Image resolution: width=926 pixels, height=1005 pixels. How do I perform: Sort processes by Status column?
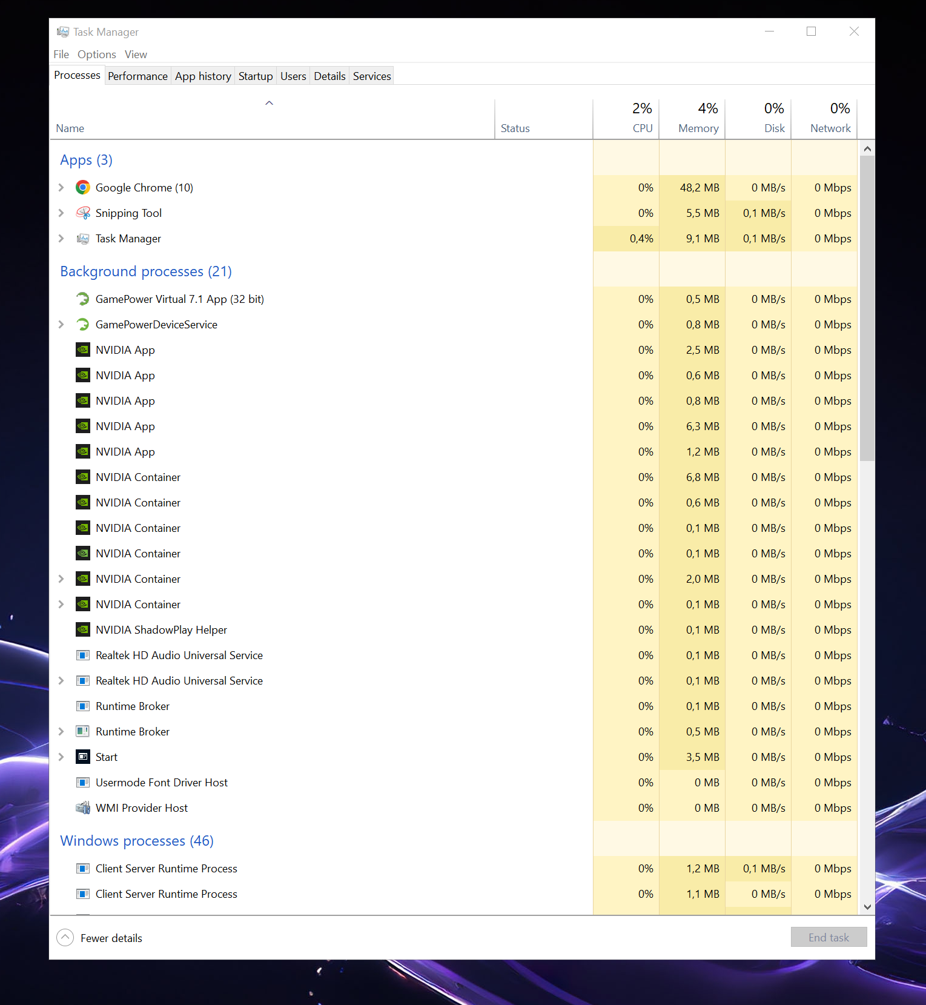click(x=543, y=119)
